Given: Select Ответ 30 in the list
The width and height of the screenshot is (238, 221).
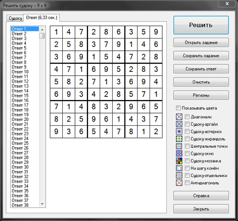Looking at the screenshot, I should pyautogui.click(x=25, y=167).
